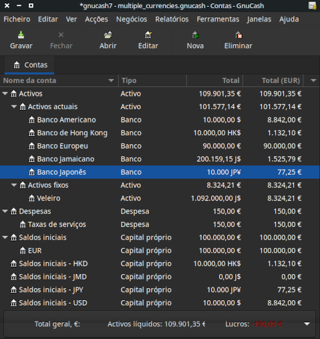Click the icon beside Banco Jamaicano

coord(31,159)
